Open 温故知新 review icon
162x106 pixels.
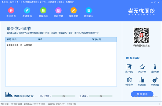coord(155,67)
